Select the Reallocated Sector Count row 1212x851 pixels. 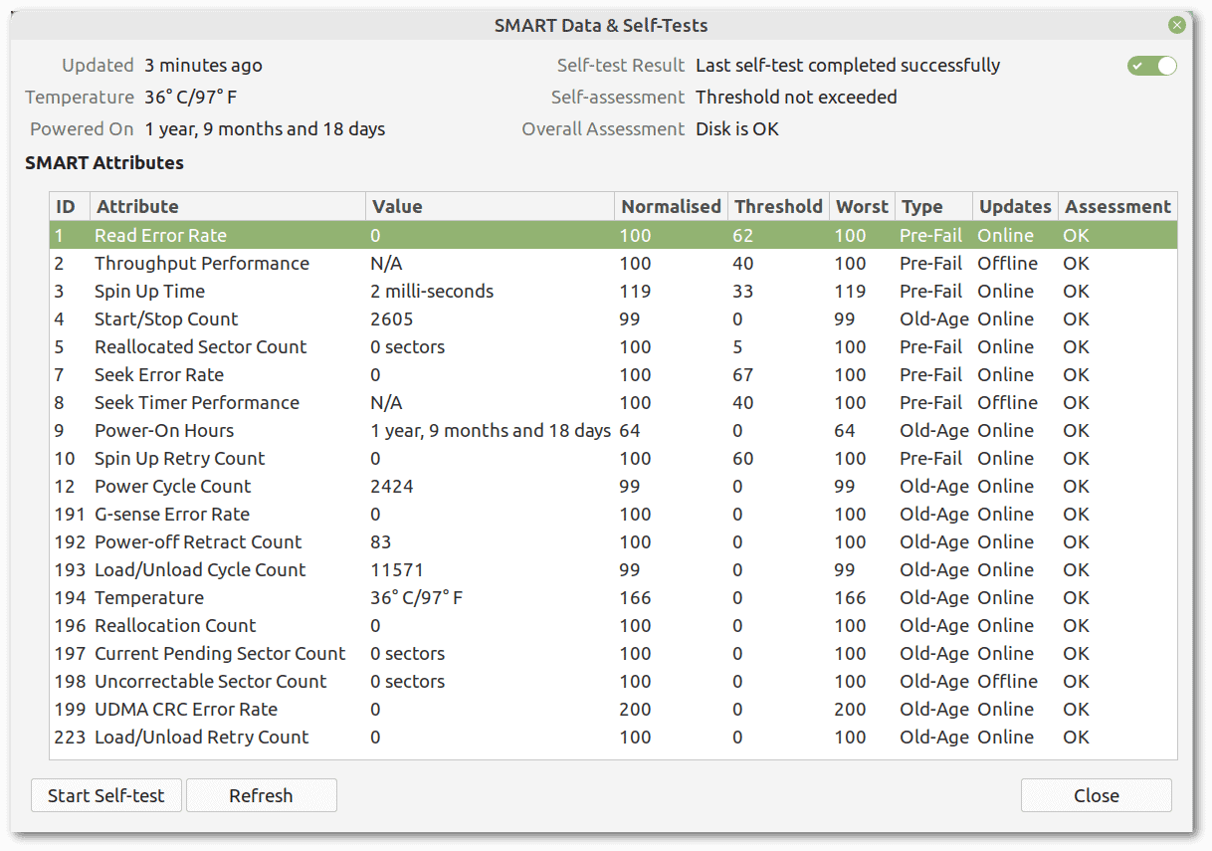point(200,347)
